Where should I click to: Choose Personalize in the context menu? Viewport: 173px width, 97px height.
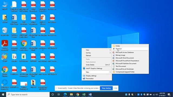point(97,78)
